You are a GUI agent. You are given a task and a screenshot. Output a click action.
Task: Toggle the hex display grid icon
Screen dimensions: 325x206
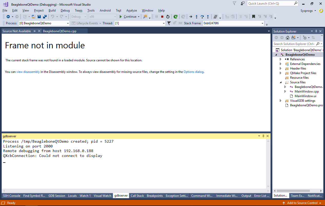point(216,17)
